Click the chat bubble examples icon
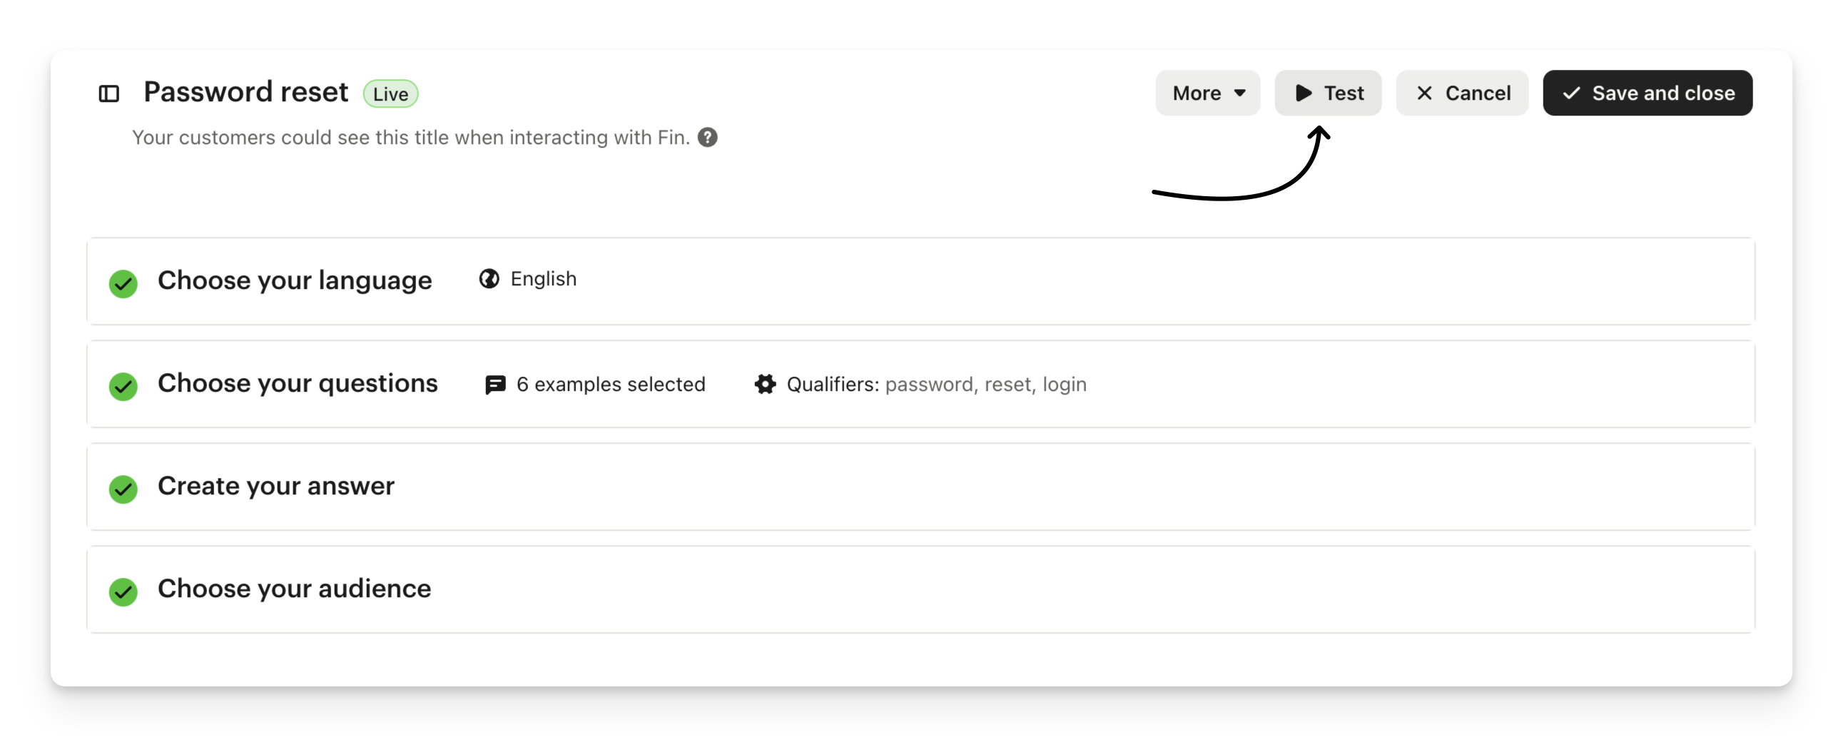The image size is (1843, 737). (495, 385)
